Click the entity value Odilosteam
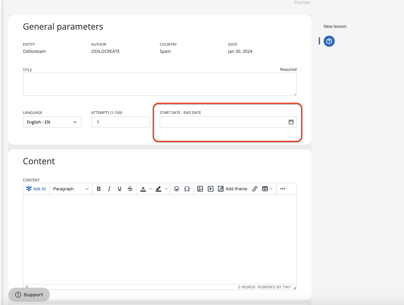The image size is (404, 305). (x=34, y=51)
